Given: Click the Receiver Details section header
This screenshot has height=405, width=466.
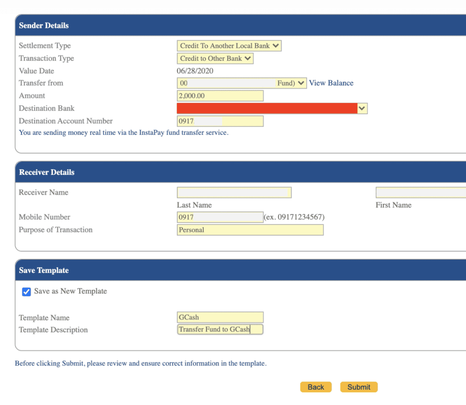Looking at the screenshot, I should pyautogui.click(x=46, y=172).
